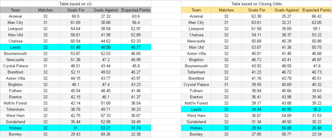Click Arsenal's expected points value 63.6

136,16
